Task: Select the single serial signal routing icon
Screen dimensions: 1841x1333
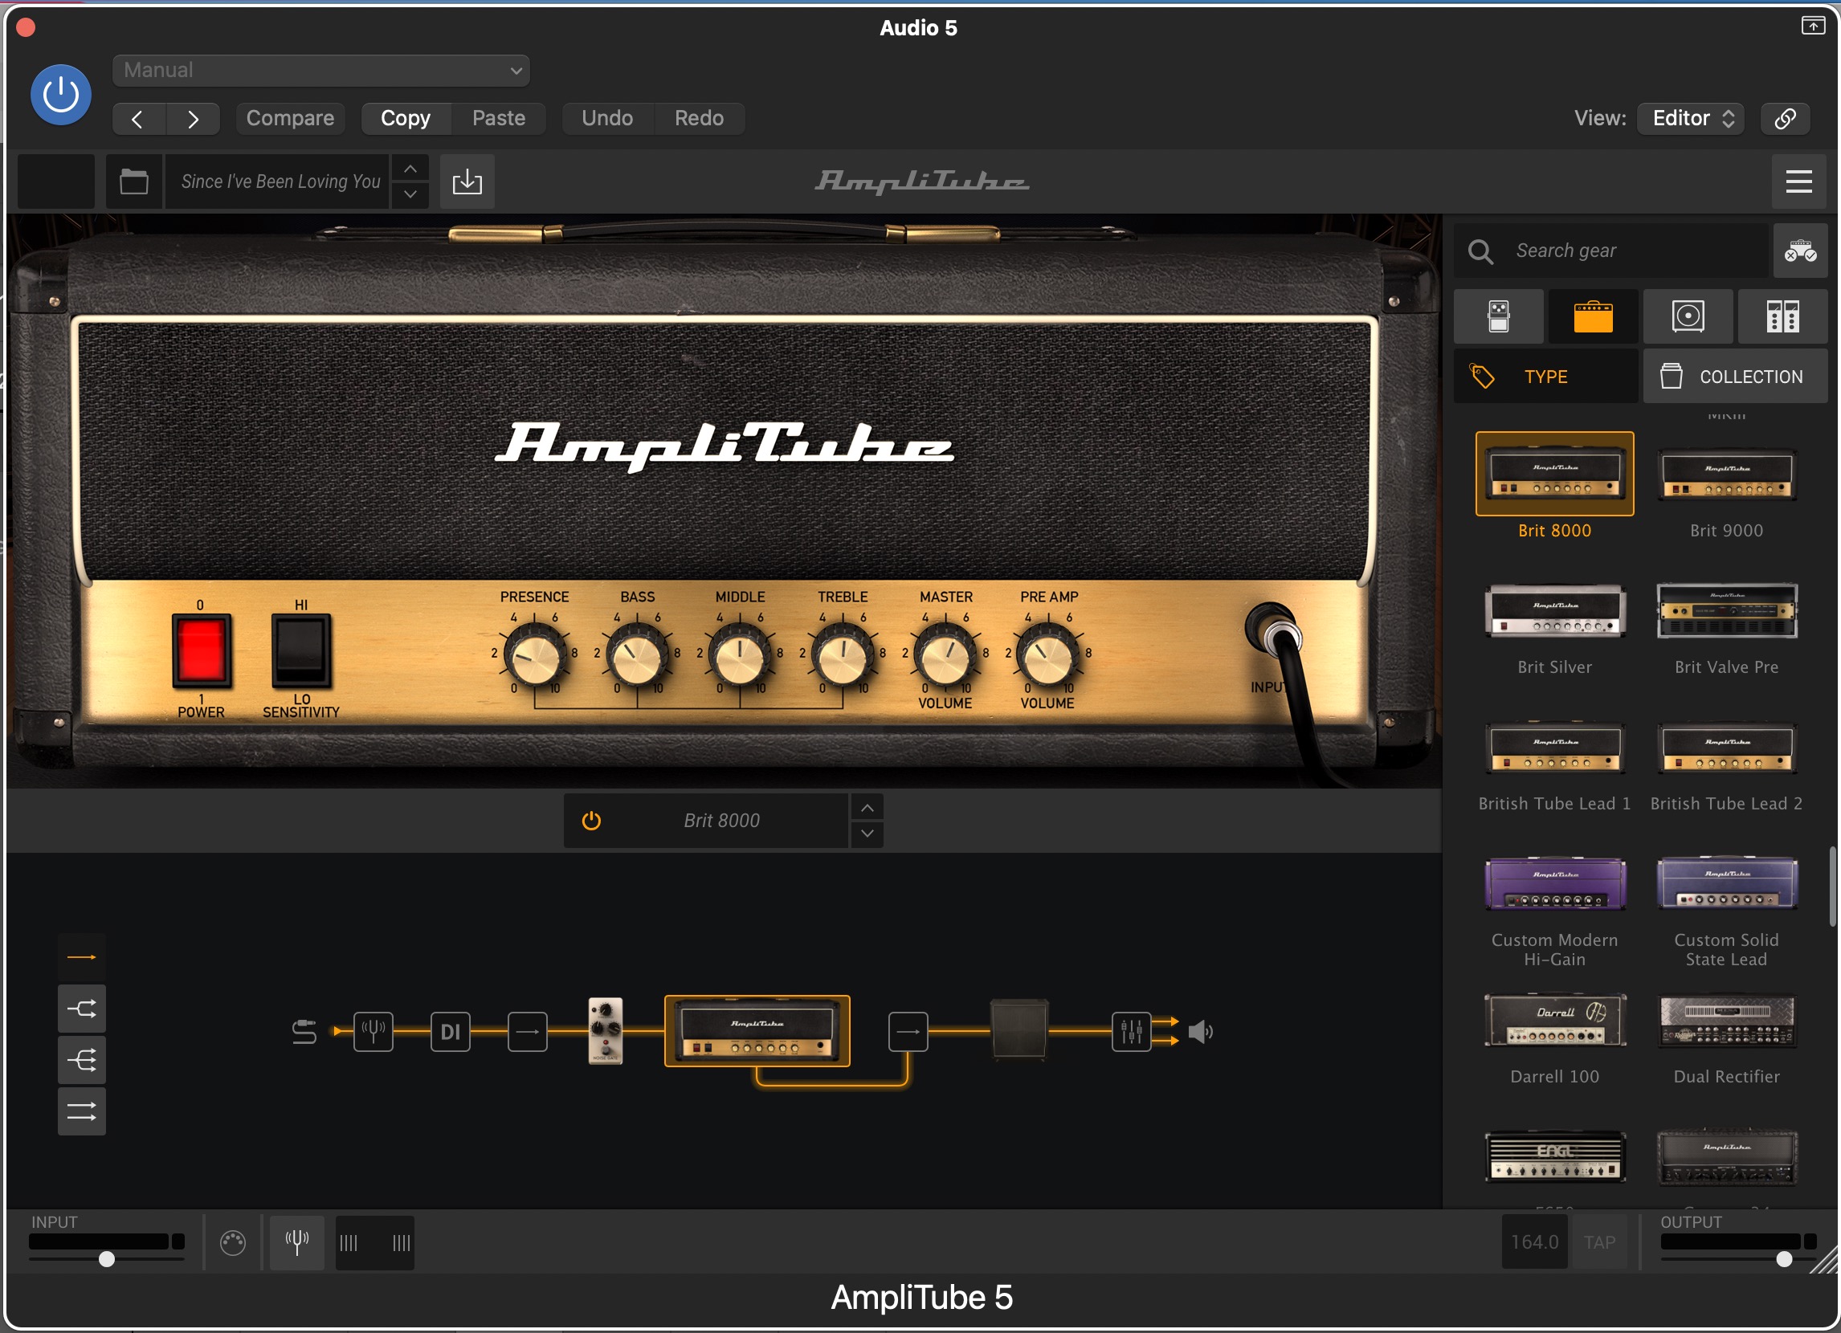Action: 81,957
